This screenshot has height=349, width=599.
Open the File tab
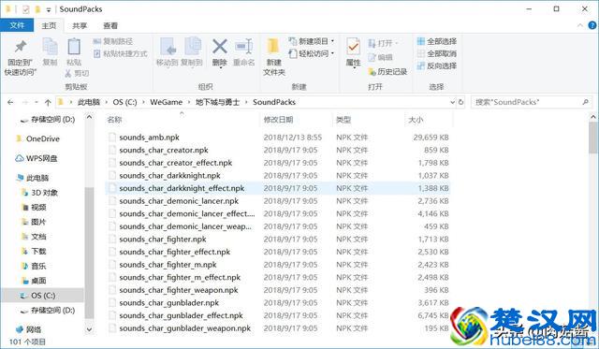(x=17, y=25)
